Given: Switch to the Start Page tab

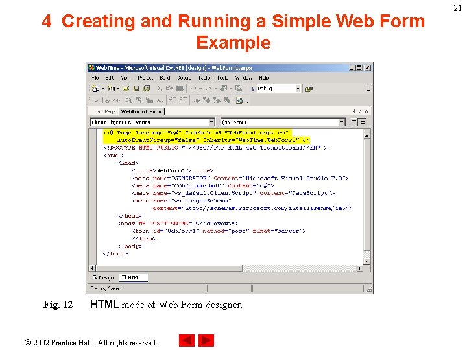Looking at the screenshot, I should pyautogui.click(x=104, y=111).
